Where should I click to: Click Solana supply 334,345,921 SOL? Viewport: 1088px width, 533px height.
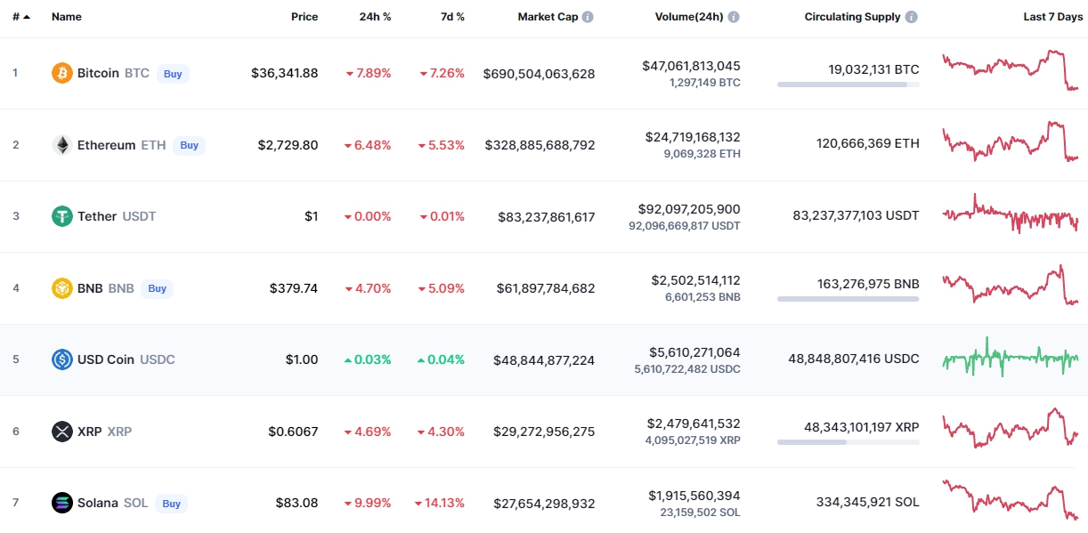pyautogui.click(x=867, y=502)
